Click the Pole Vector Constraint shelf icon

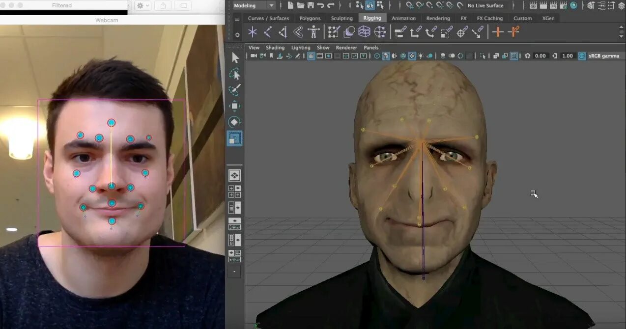(477, 32)
